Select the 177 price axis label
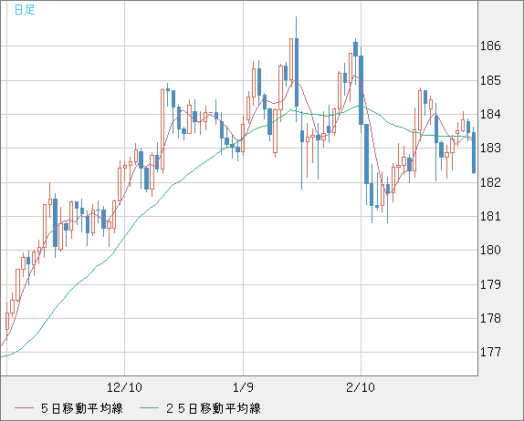Screen dimensions: 524x421 (490, 352)
